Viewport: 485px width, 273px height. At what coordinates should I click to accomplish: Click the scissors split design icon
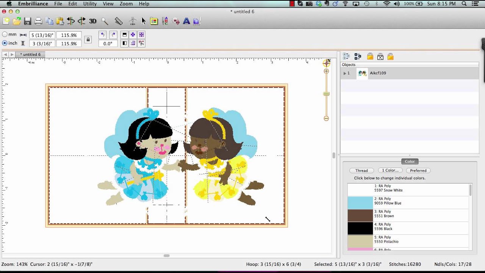tap(141, 43)
